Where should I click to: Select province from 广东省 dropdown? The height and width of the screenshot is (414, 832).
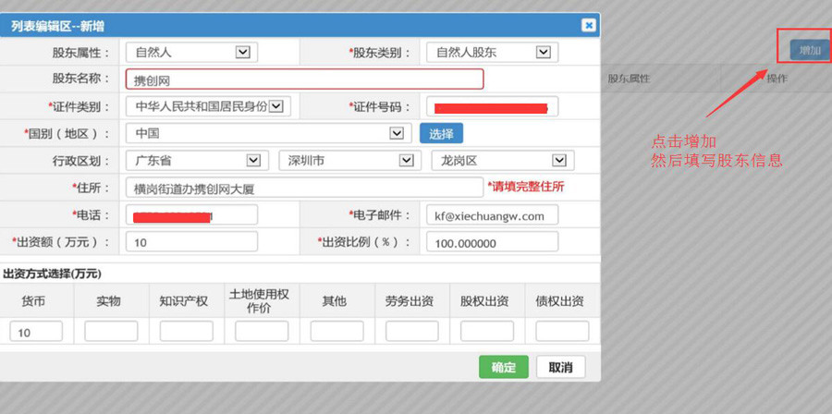coord(254,160)
